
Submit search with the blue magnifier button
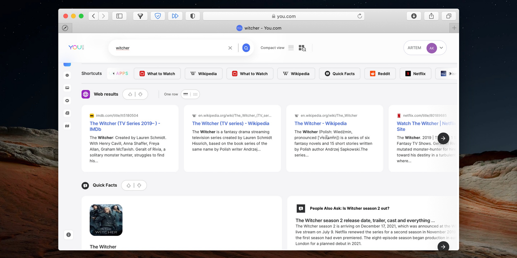pos(246,48)
